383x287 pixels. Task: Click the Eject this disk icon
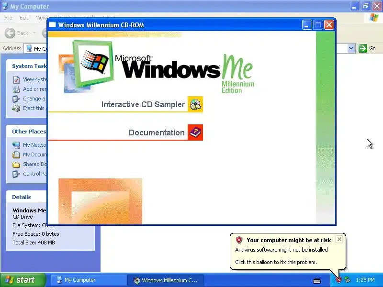pyautogui.click(x=16, y=109)
